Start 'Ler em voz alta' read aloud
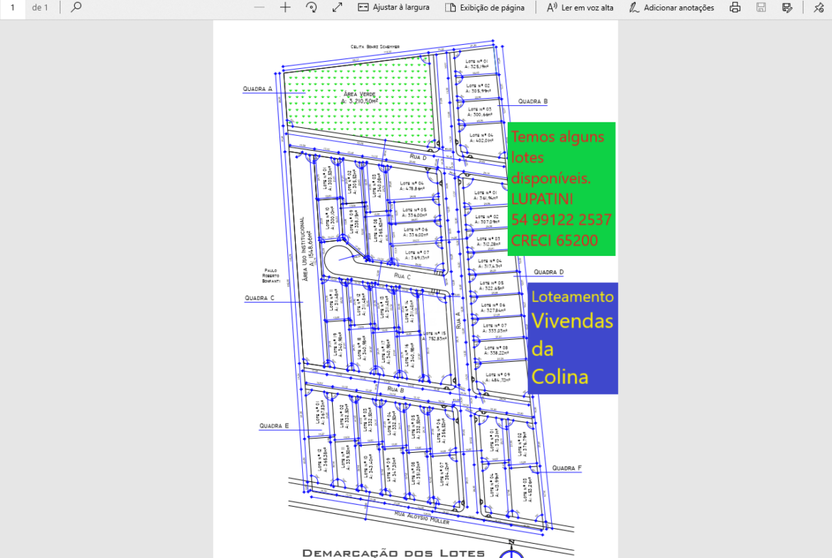This screenshot has width=832, height=558. pyautogui.click(x=580, y=8)
